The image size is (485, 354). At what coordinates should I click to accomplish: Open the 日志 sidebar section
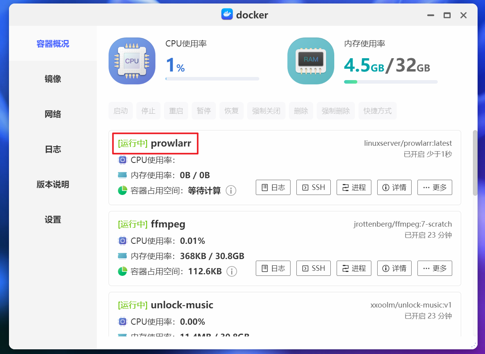(x=53, y=149)
